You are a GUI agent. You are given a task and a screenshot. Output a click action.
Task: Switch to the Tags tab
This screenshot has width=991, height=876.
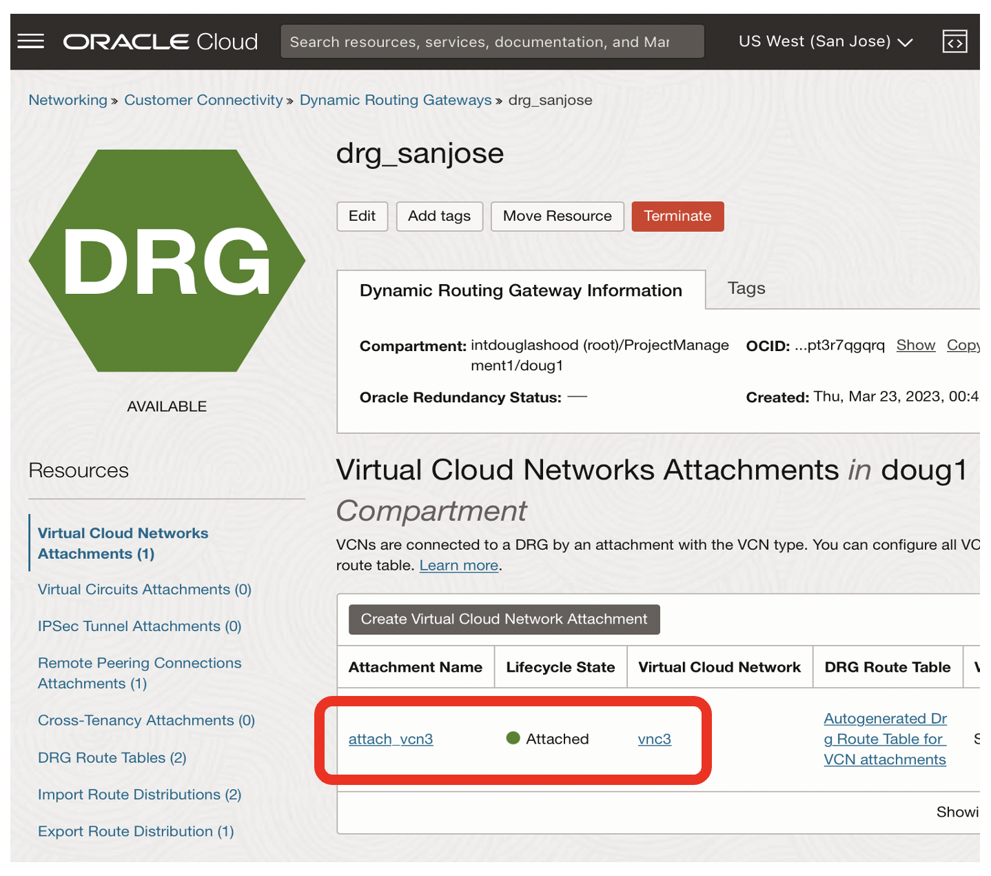(x=746, y=288)
